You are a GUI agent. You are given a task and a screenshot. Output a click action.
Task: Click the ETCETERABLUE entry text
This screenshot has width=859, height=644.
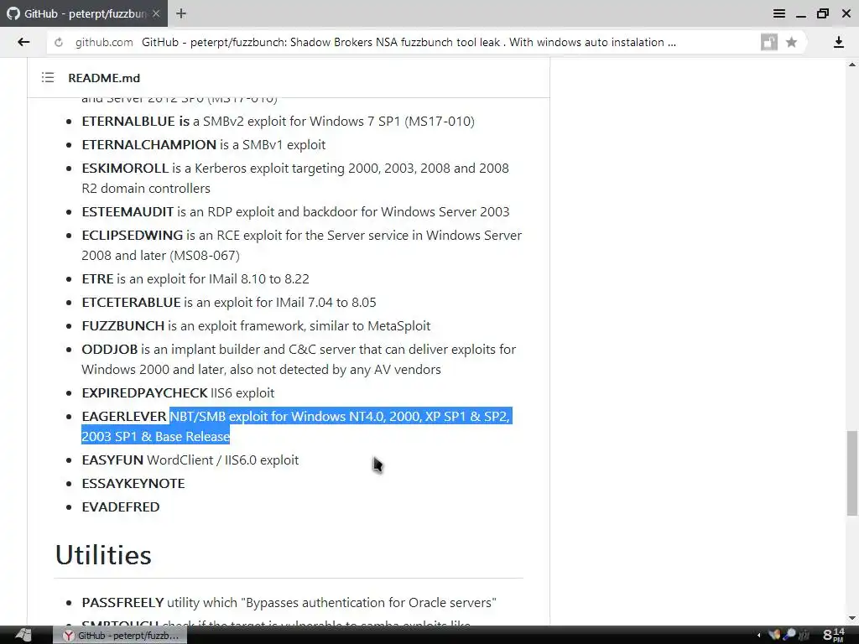(229, 302)
